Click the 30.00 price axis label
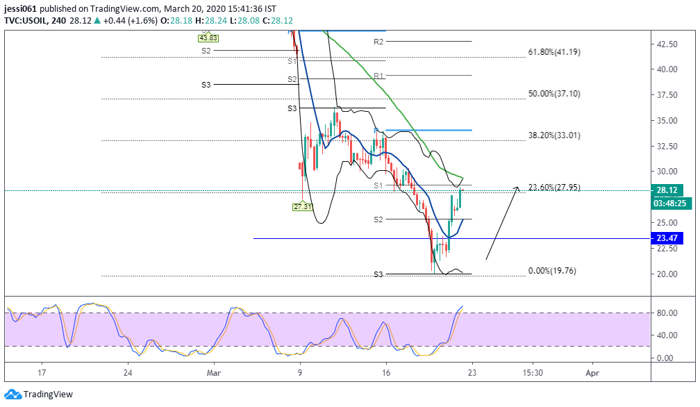Image resolution: width=700 pixels, height=407 pixels. (x=667, y=172)
